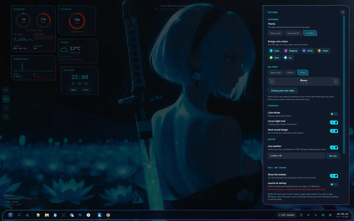This screenshot has width=354, height=221.
Task: Select 25 minute focus preset
Action: [80, 84]
